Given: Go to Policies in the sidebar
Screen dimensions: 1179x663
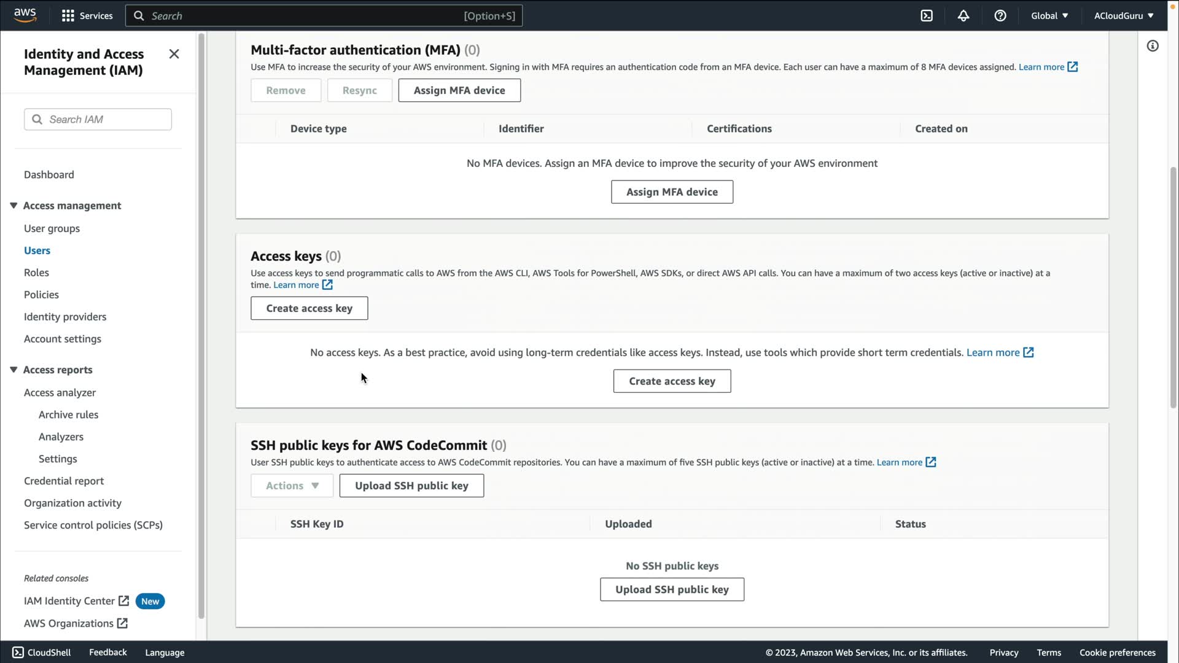Looking at the screenshot, I should (41, 295).
